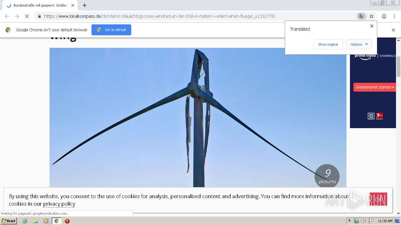Click the address bar URL

pos(159,16)
